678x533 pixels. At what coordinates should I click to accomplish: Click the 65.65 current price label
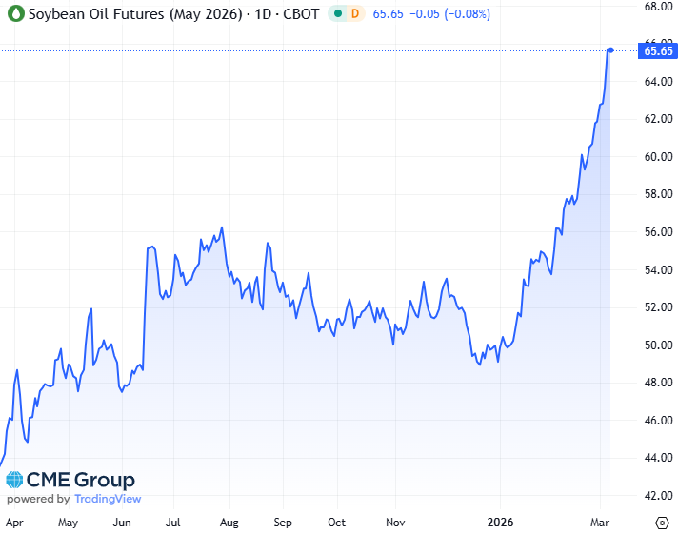pyautogui.click(x=660, y=51)
